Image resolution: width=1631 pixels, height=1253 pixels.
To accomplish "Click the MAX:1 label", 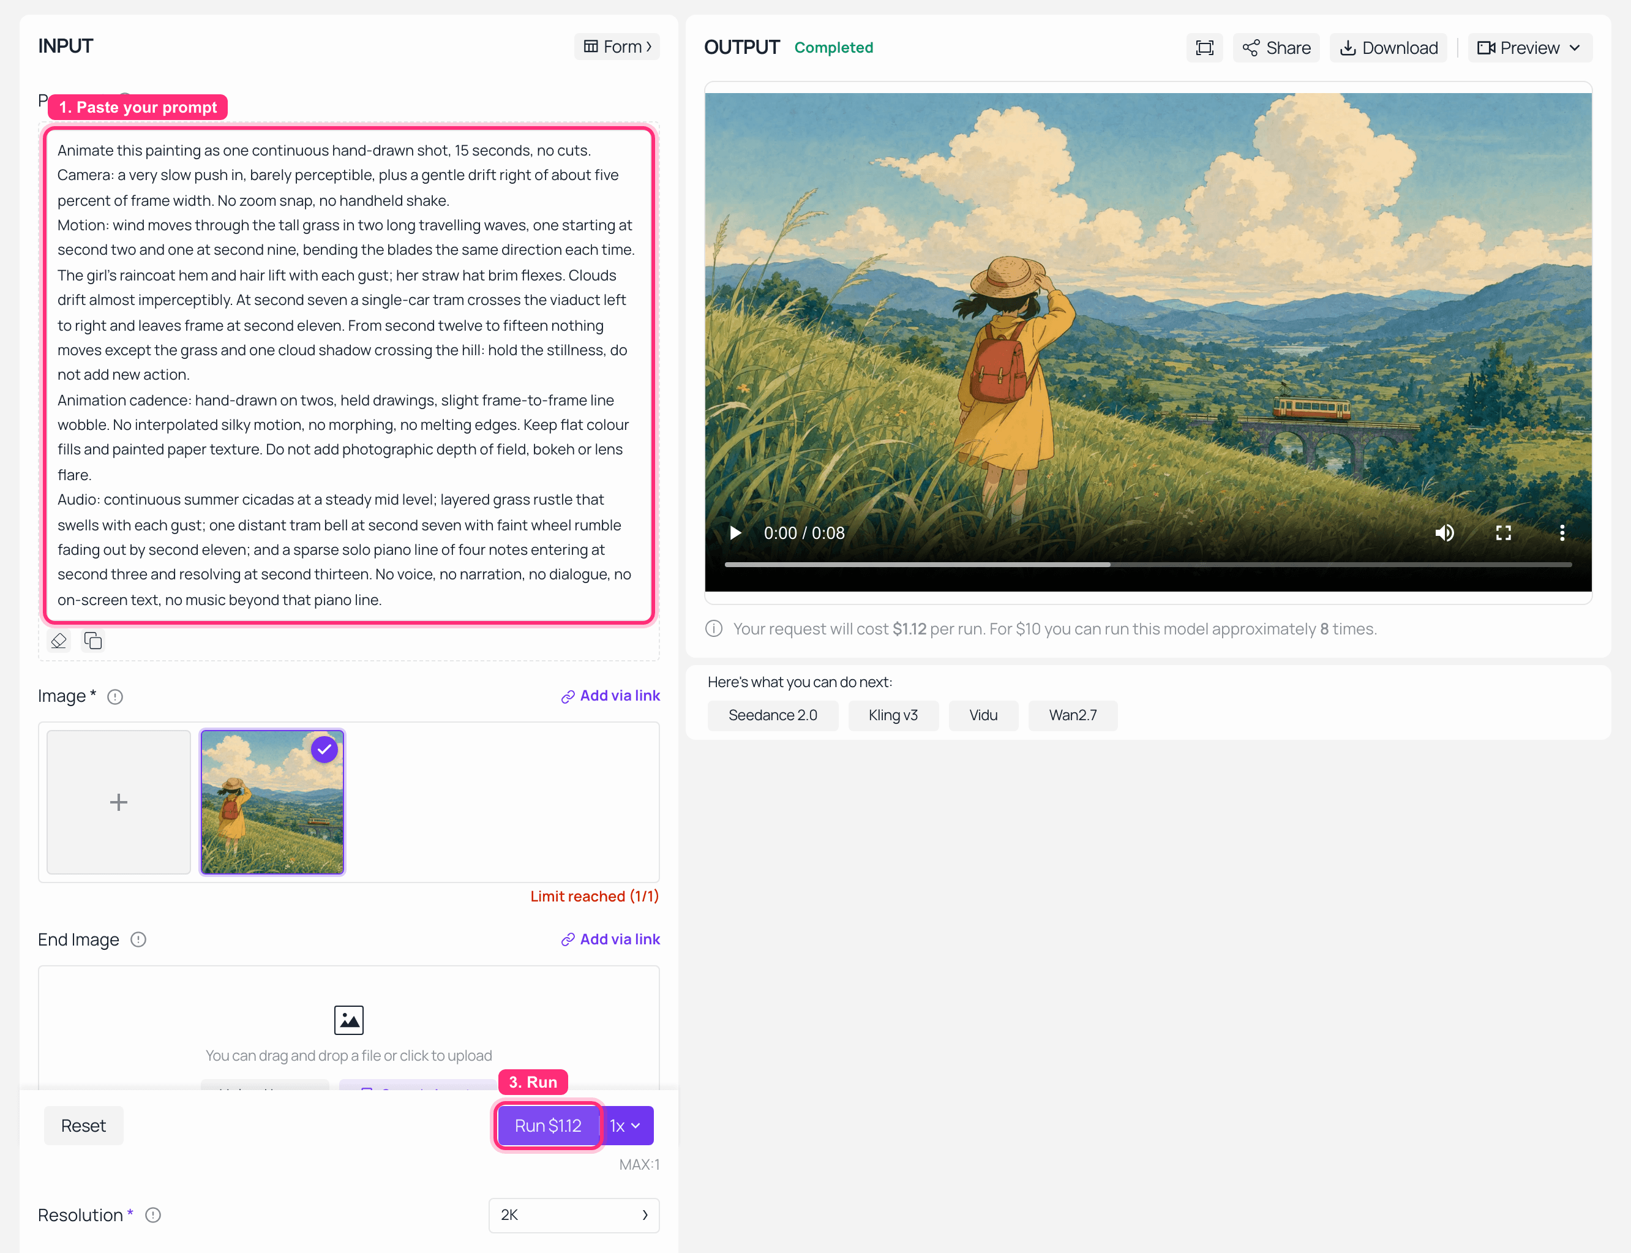I will click(x=640, y=1164).
